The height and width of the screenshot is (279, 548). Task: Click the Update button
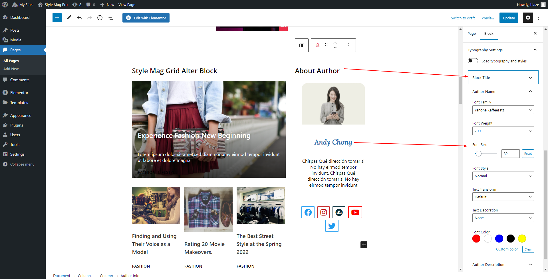[509, 18]
